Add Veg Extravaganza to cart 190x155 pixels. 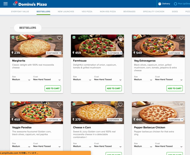tap(175, 88)
